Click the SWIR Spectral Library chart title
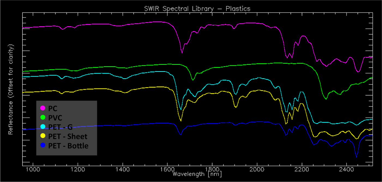 click(x=197, y=9)
